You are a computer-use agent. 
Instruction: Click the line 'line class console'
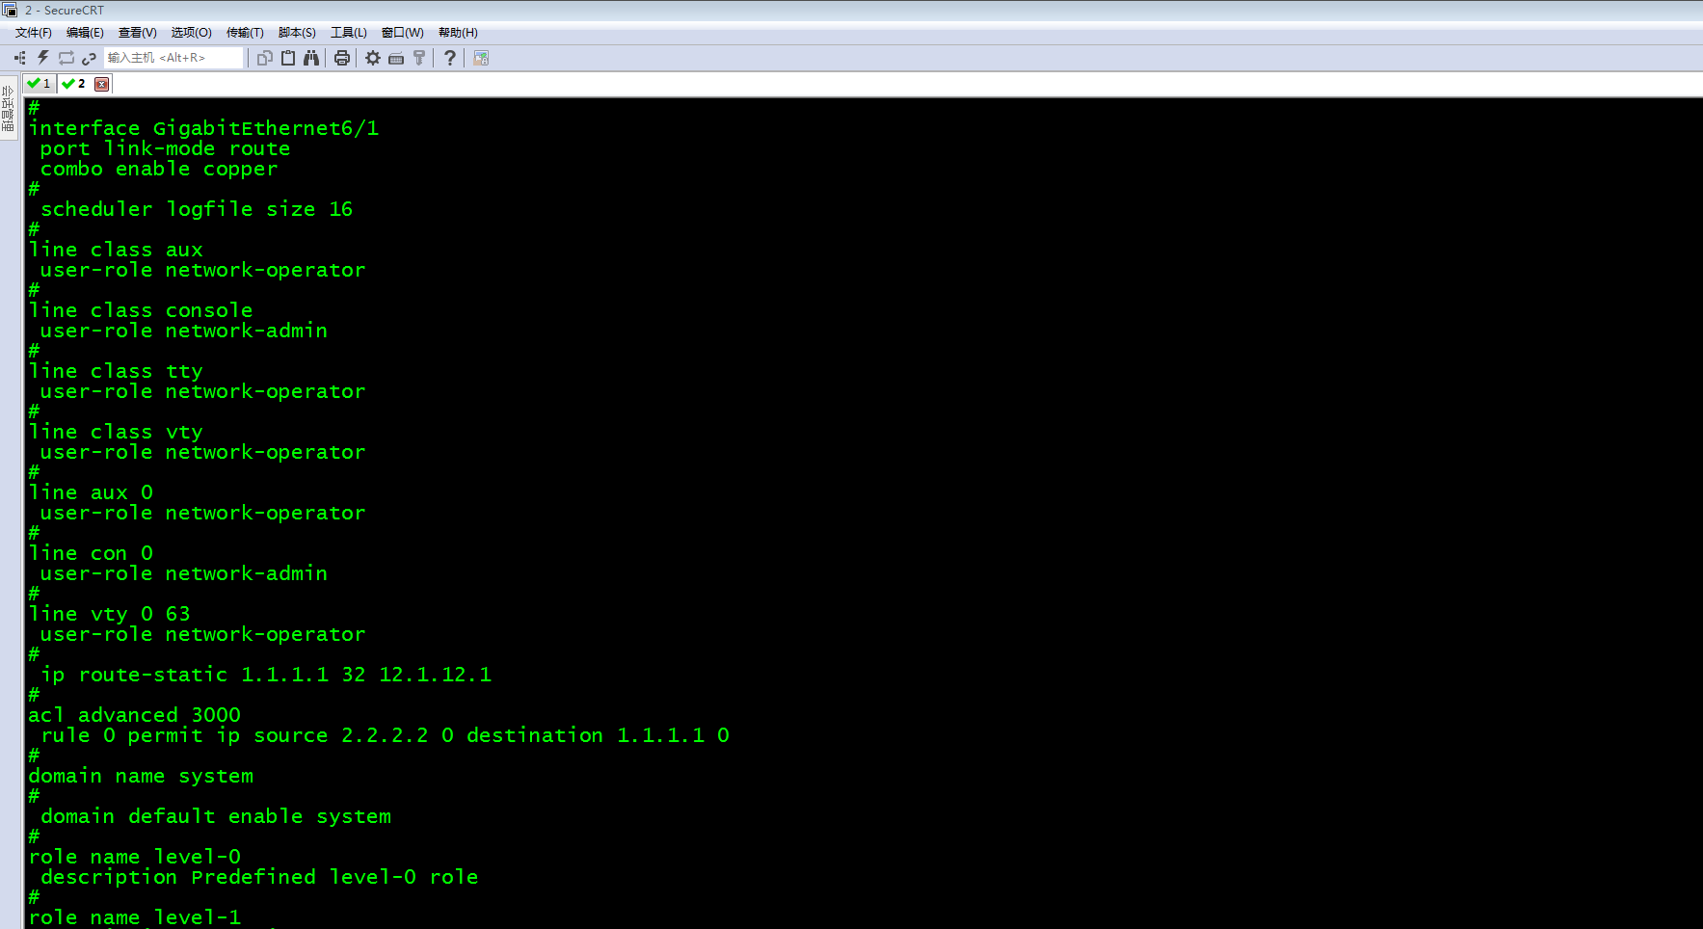tap(141, 310)
